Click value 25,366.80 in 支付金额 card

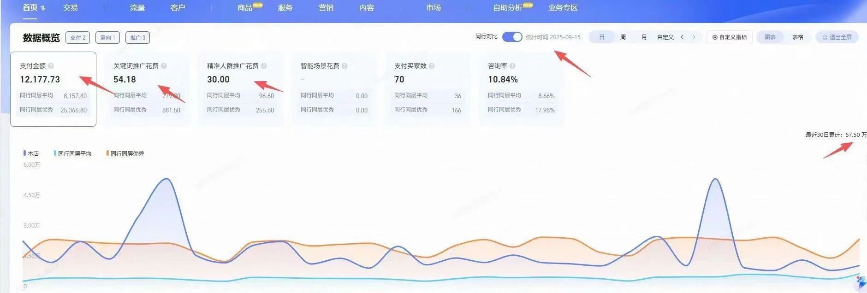tap(74, 110)
